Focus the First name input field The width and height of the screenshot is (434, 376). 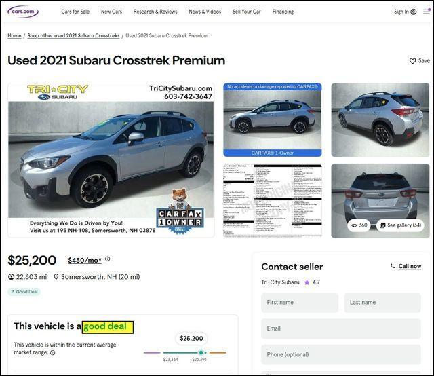(300, 302)
